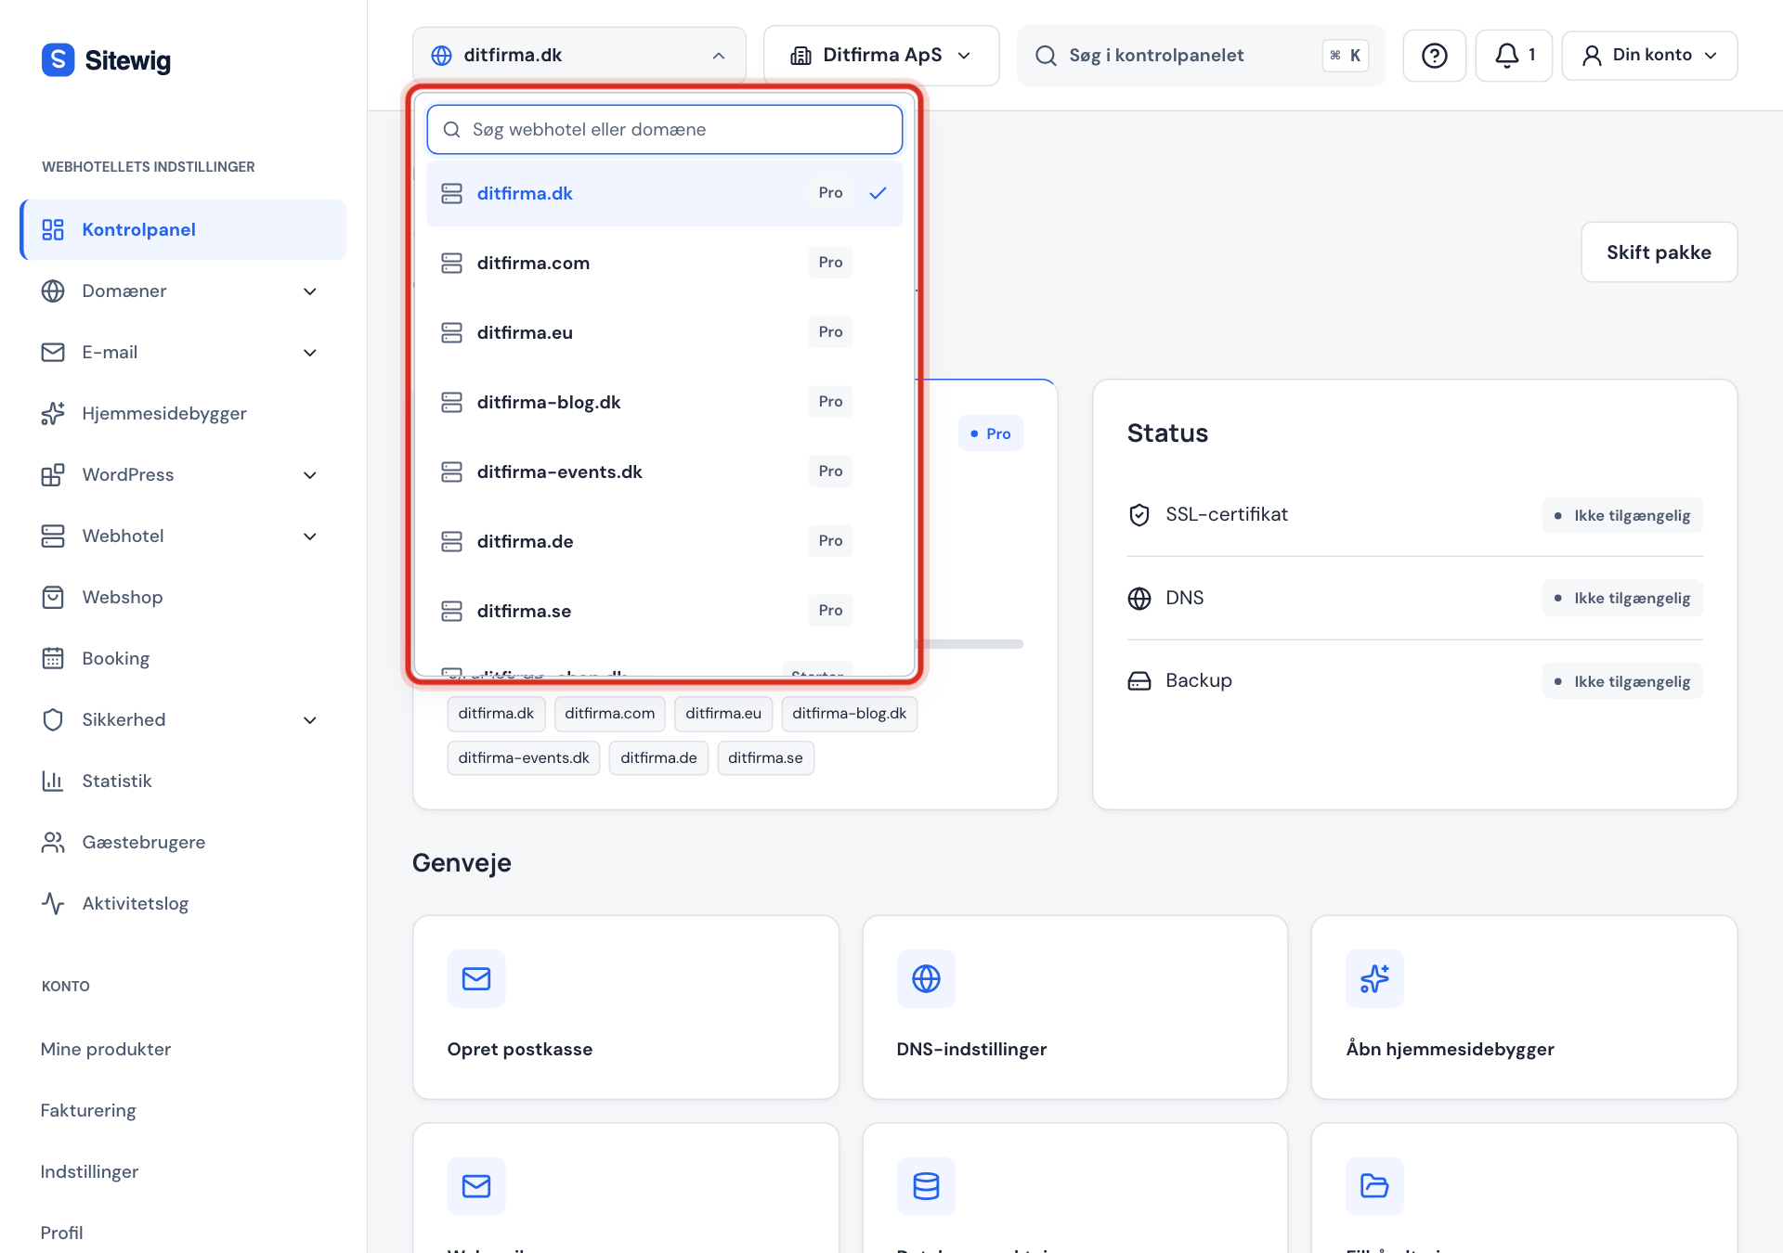Focus the Søg webhotel eller domæne field
Screen dimensions: 1783x1253
(665, 129)
